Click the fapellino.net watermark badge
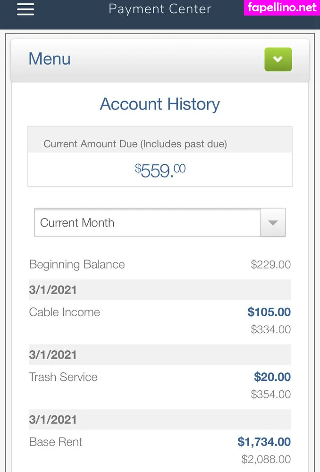Image resolution: width=320 pixels, height=472 pixels. pos(282,8)
